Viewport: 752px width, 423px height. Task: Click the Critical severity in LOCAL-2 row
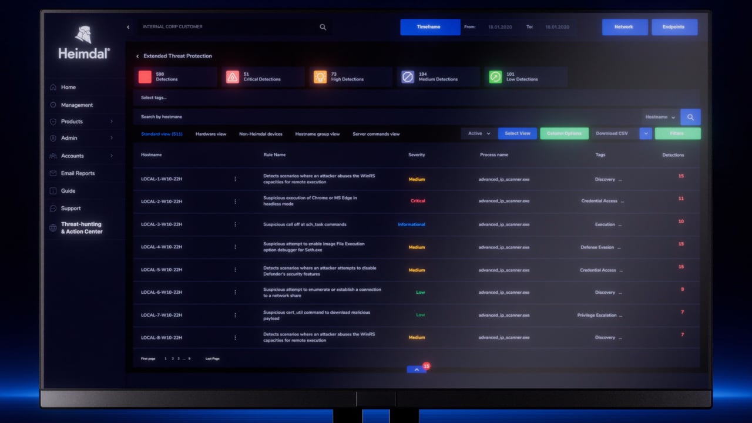point(418,201)
